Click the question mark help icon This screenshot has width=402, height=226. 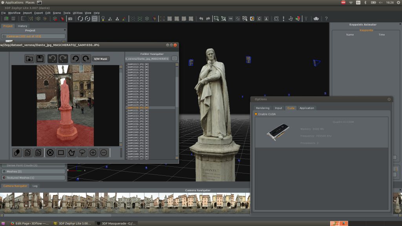point(326,19)
